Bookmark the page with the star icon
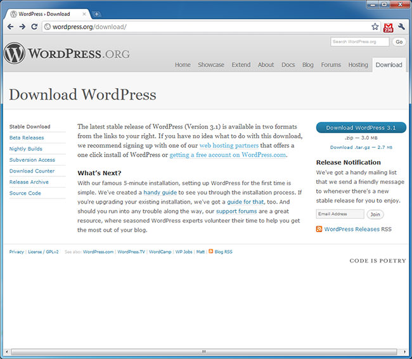412x359 pixels. 375,27
